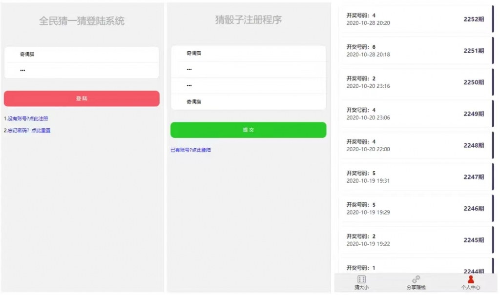Click the date 2020-10-19 19:31
Image resolution: width=500 pixels, height=295 pixels.
(x=368, y=180)
